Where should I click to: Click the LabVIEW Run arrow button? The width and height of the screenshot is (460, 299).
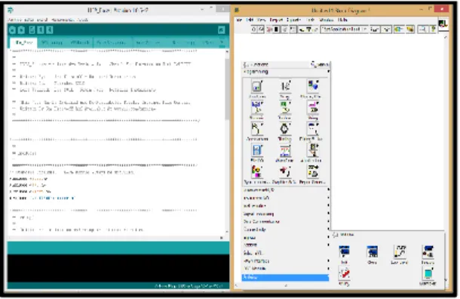[x=254, y=29]
